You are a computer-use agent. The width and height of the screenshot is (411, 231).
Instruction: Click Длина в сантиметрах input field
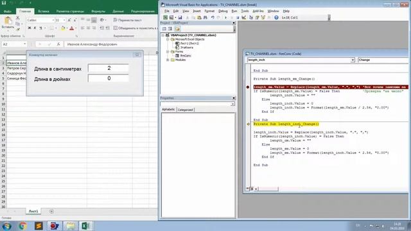click(109, 68)
